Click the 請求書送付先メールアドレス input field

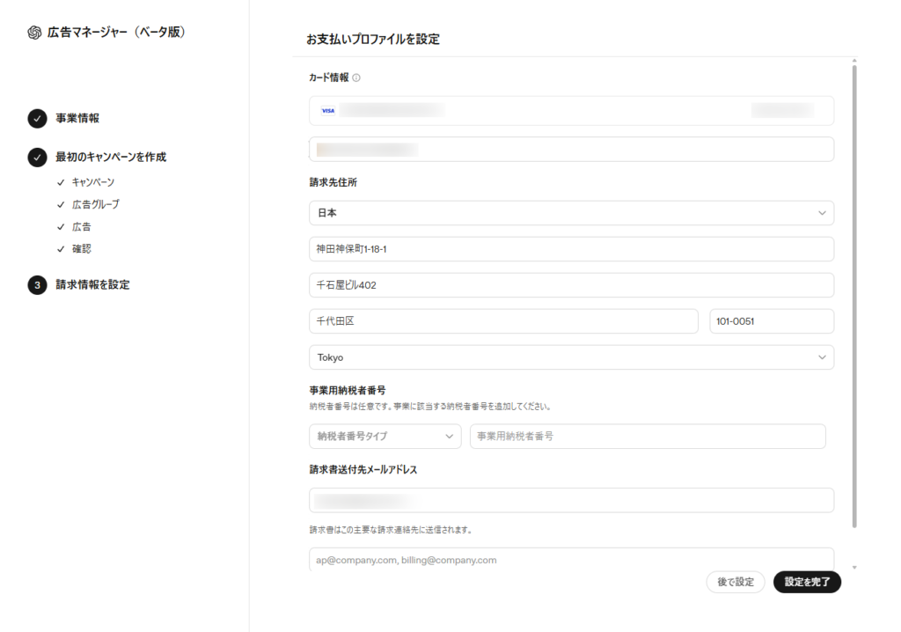pos(571,500)
